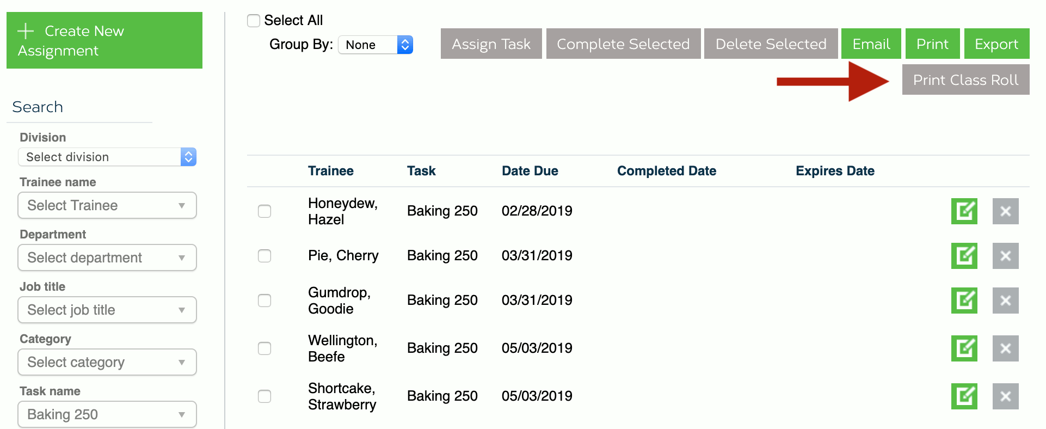
Task: Click the green Export button
Action: coord(997,44)
